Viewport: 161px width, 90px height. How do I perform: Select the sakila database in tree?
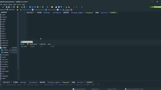4,78
